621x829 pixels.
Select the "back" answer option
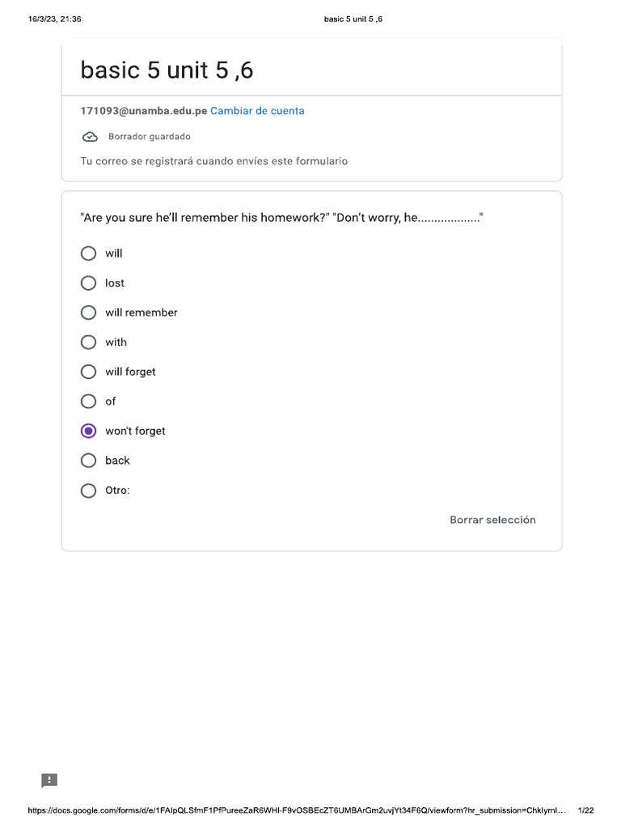(x=89, y=461)
